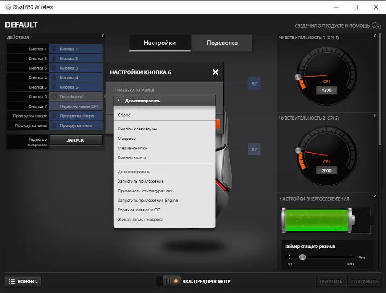Click the sleep timer slider handle
The width and height of the screenshot is (386, 293).
click(302, 257)
